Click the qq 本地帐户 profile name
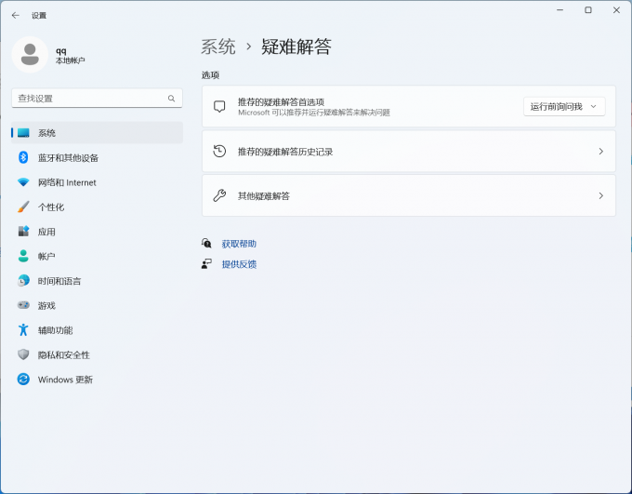Image resolution: width=632 pixels, height=494 pixels. point(70,55)
